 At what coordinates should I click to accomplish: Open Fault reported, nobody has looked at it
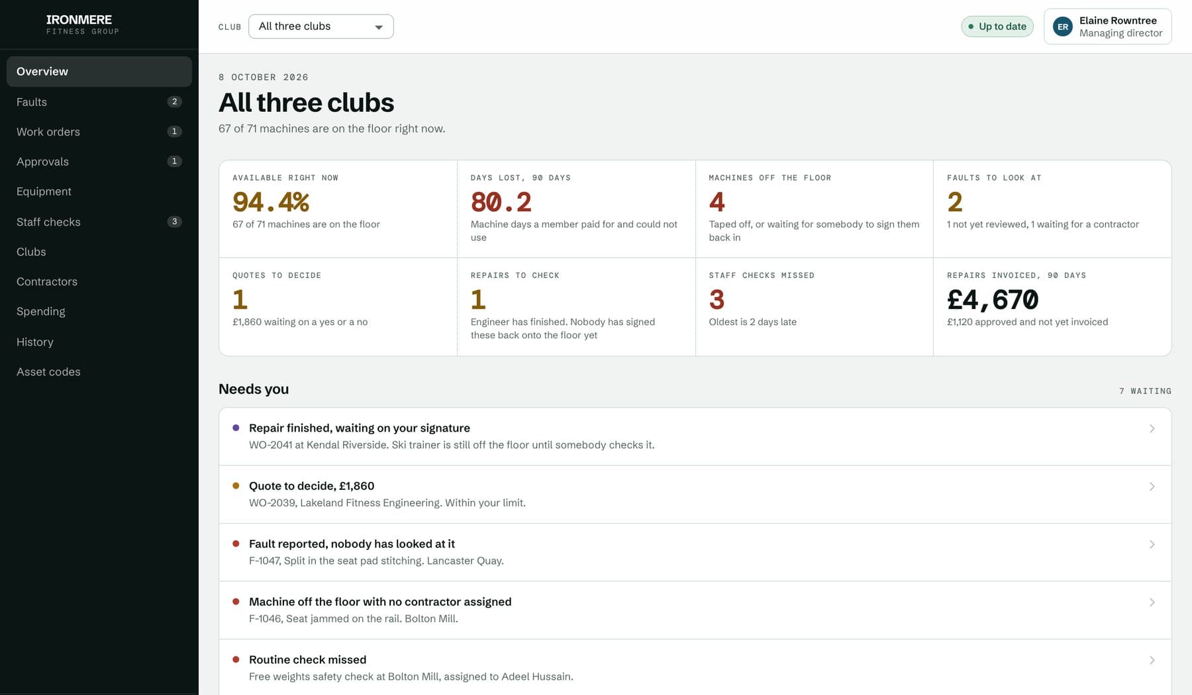click(x=695, y=552)
